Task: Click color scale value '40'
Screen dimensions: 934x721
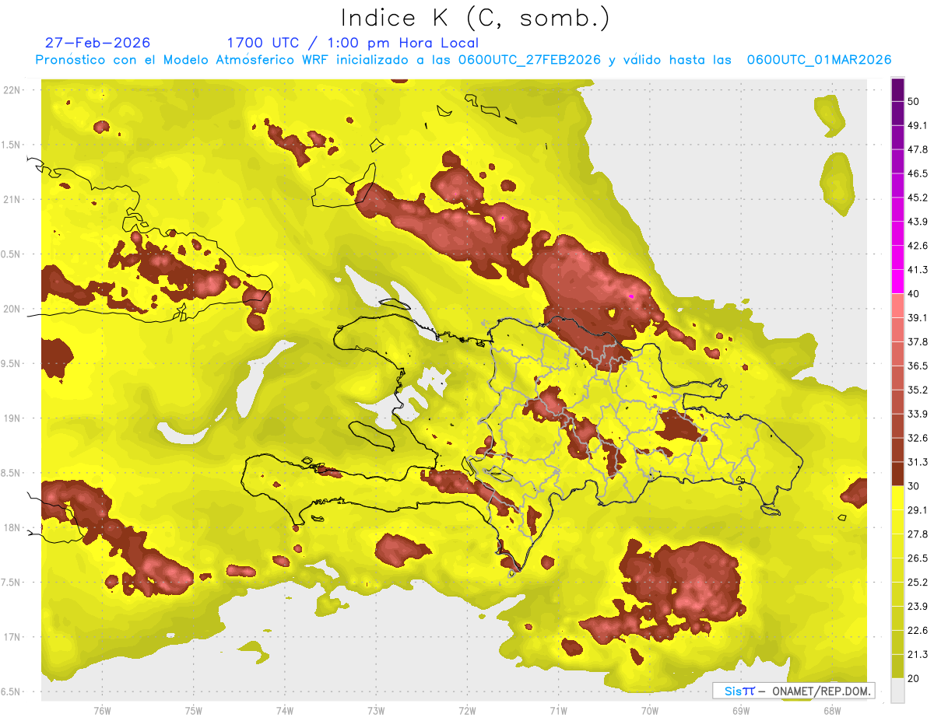Action: coord(914,293)
